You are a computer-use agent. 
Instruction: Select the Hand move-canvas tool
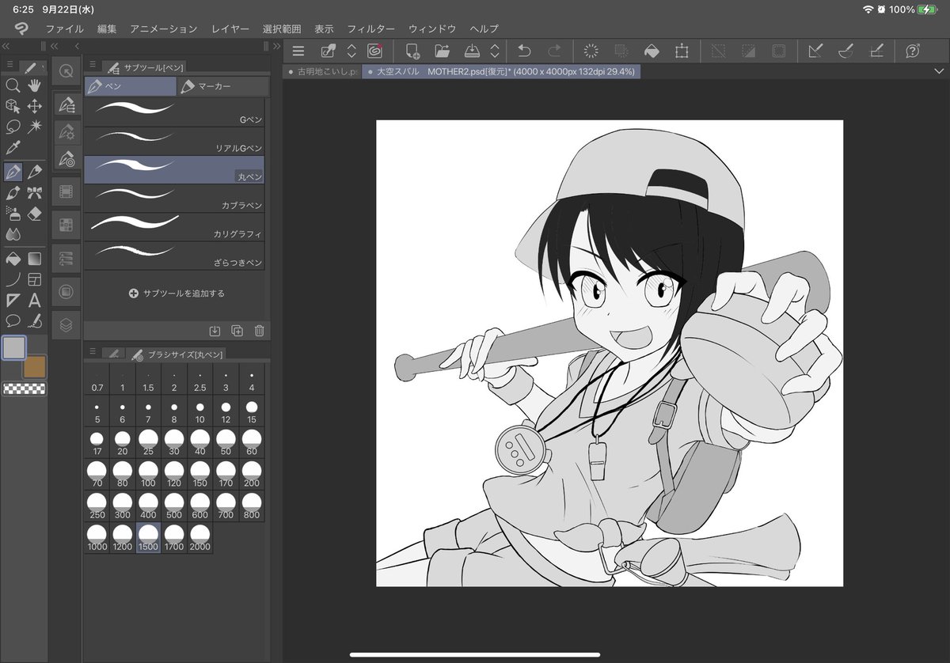coord(35,85)
